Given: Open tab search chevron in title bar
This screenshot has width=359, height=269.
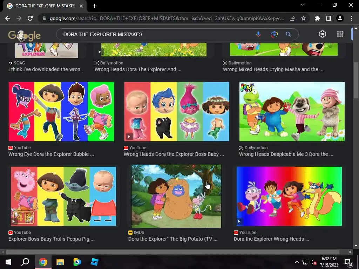Looking at the screenshot, I should (x=303, y=5).
